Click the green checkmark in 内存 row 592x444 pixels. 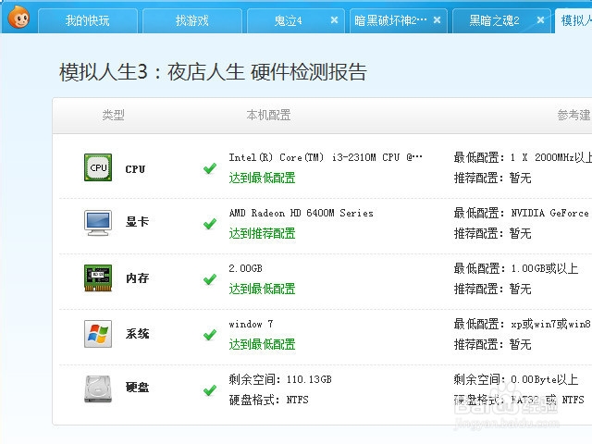point(210,279)
